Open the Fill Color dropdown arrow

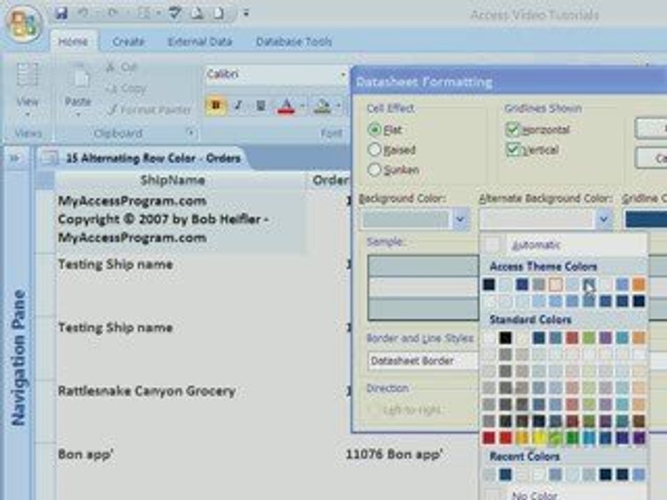pyautogui.click(x=338, y=106)
